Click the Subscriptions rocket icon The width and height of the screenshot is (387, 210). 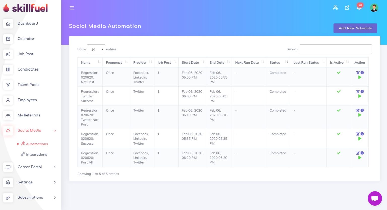coord(8,198)
